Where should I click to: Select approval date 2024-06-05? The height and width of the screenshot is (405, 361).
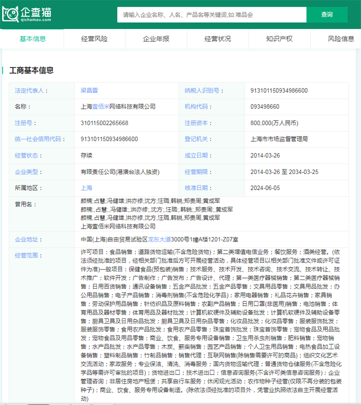pos(265,188)
